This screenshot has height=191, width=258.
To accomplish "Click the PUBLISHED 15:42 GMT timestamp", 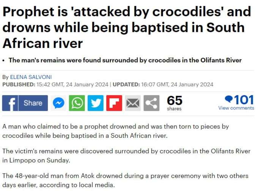I will pyautogui.click(x=55, y=84).
